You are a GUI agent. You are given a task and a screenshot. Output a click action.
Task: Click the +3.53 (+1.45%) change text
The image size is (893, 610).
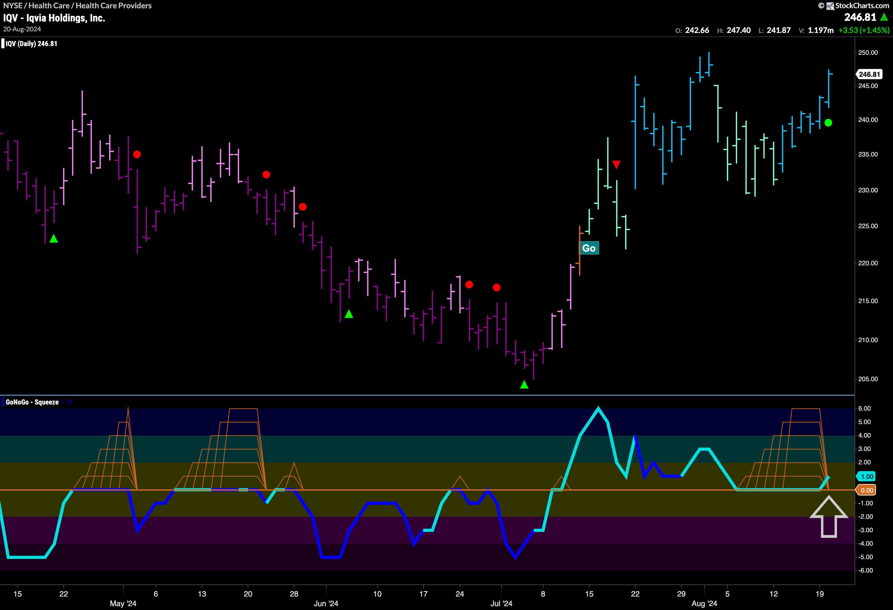[x=864, y=30]
